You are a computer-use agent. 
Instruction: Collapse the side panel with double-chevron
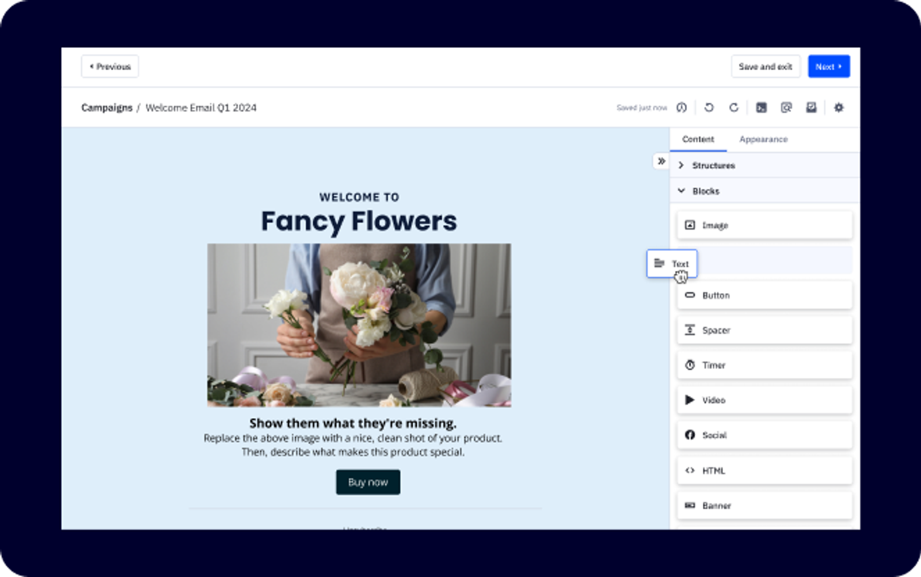point(661,161)
